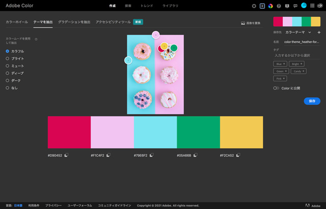Open プライバシー footer link
326x209 pixels.
click(53, 205)
